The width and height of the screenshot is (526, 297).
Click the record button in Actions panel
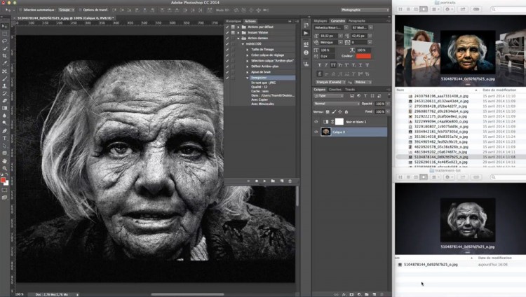(257, 181)
